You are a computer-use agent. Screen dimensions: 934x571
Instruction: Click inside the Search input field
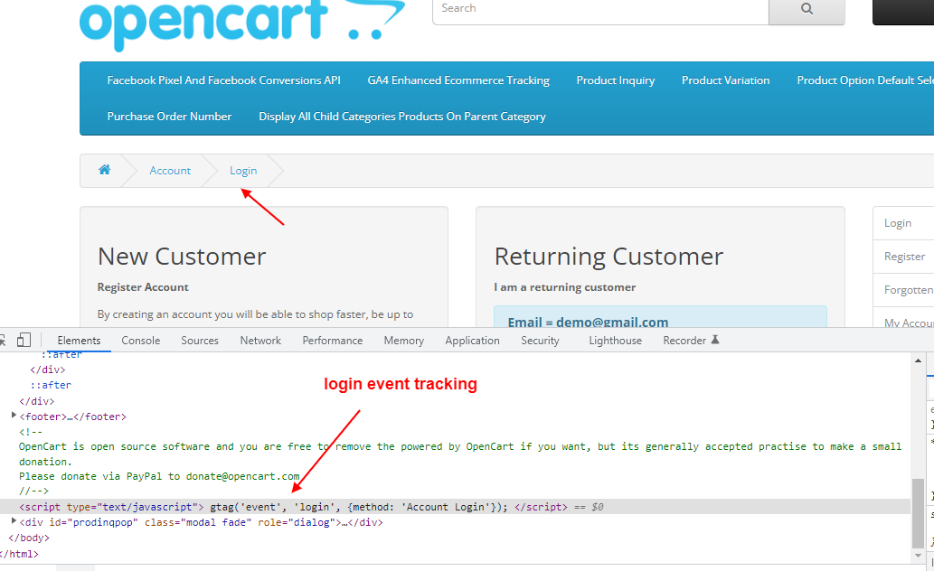pyautogui.click(x=600, y=9)
